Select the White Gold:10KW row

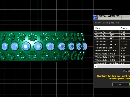point(112,57)
